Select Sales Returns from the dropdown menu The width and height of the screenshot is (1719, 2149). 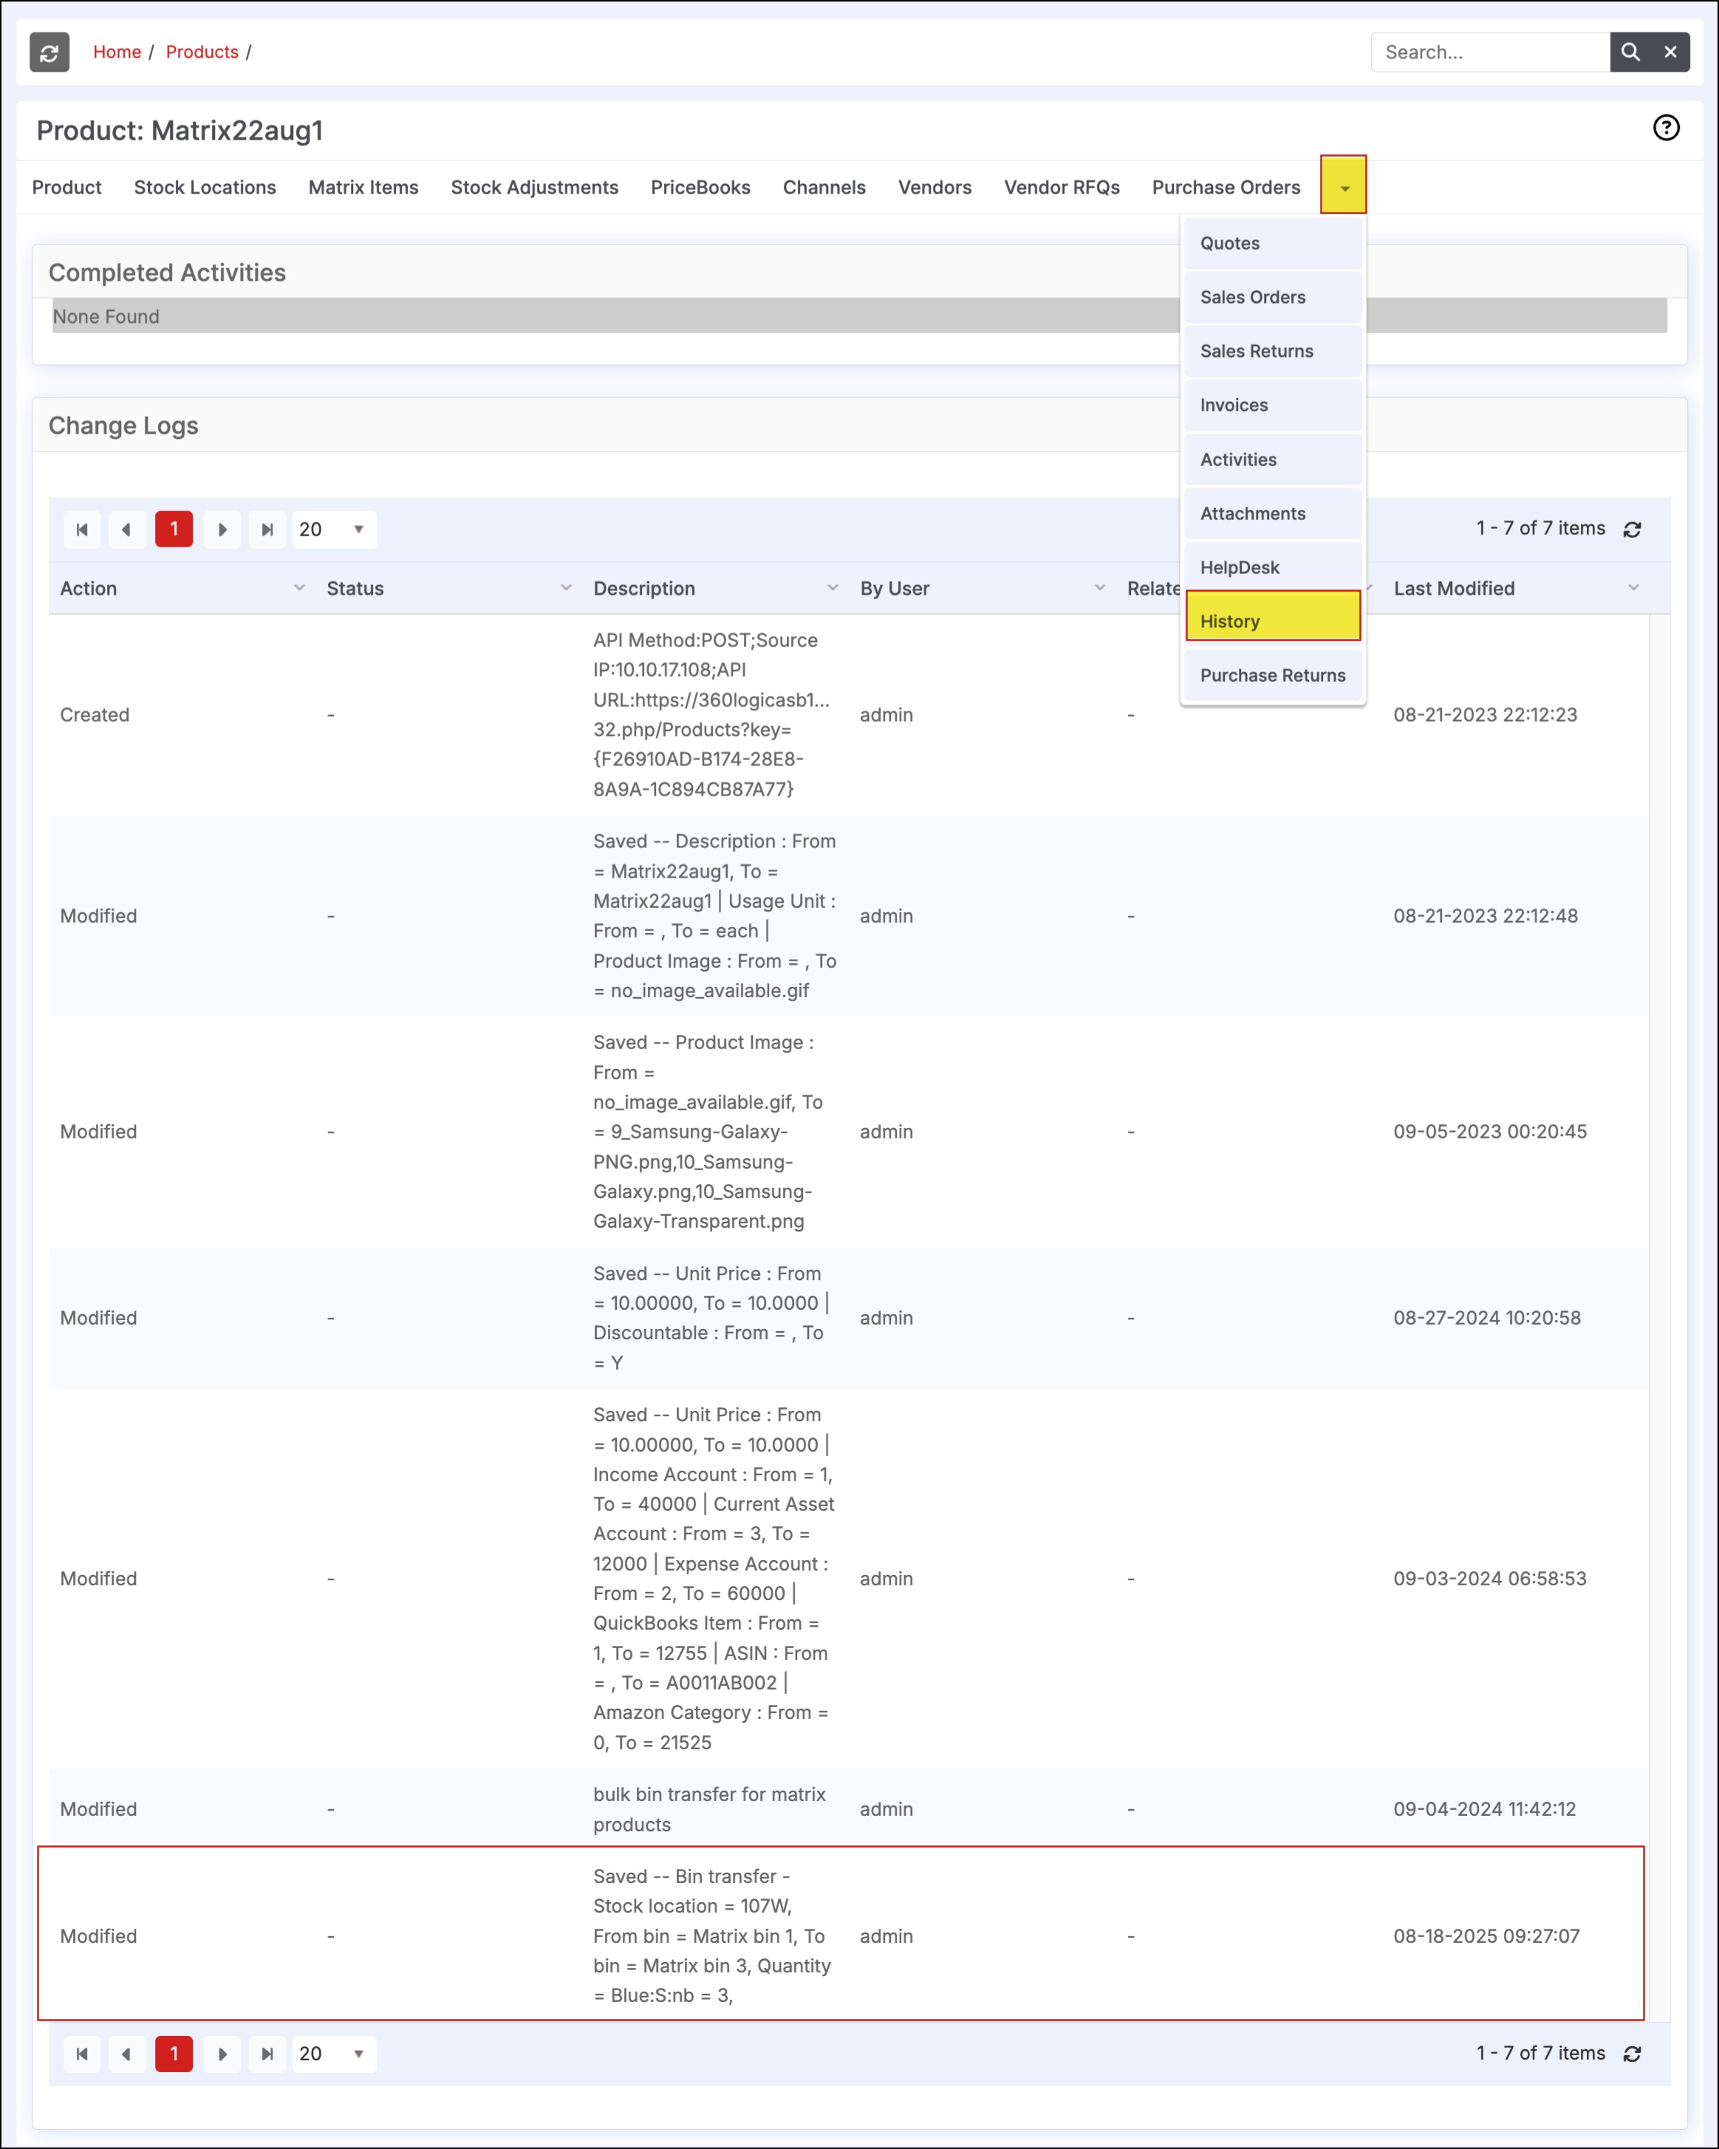pyautogui.click(x=1273, y=351)
